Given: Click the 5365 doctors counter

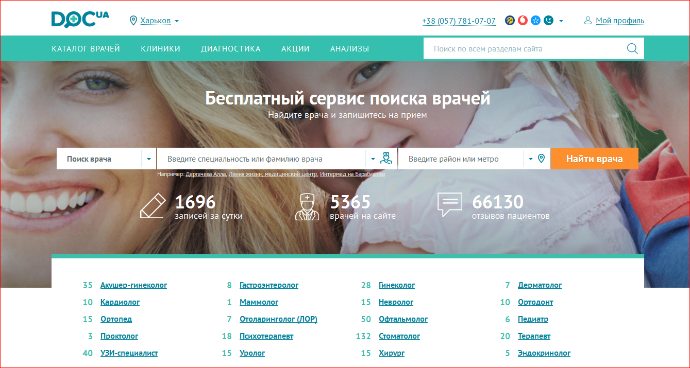Looking at the screenshot, I should click(350, 202).
